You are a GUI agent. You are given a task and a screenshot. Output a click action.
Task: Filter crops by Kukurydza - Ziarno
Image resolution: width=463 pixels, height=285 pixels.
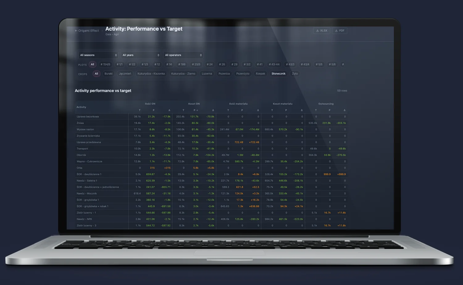pos(183,74)
